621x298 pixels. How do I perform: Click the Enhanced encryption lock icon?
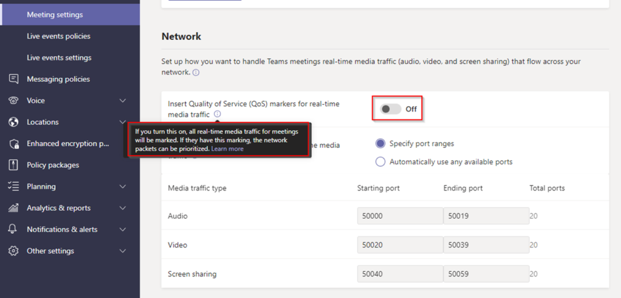13,144
